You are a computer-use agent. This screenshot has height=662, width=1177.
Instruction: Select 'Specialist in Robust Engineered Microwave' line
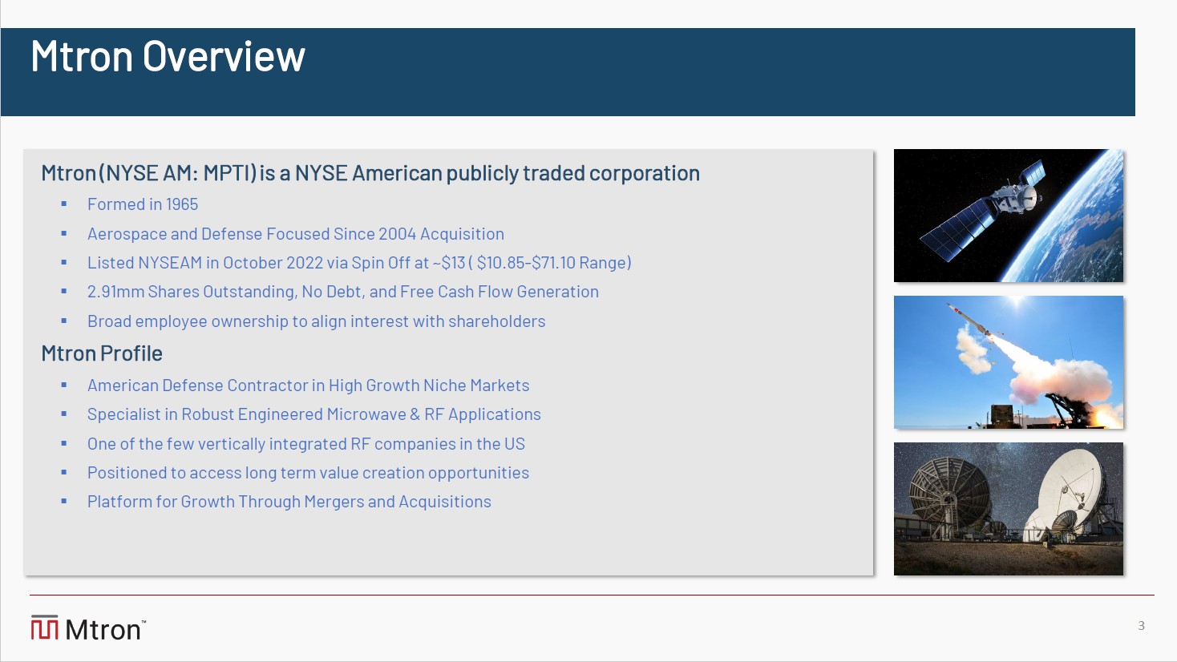[313, 414]
